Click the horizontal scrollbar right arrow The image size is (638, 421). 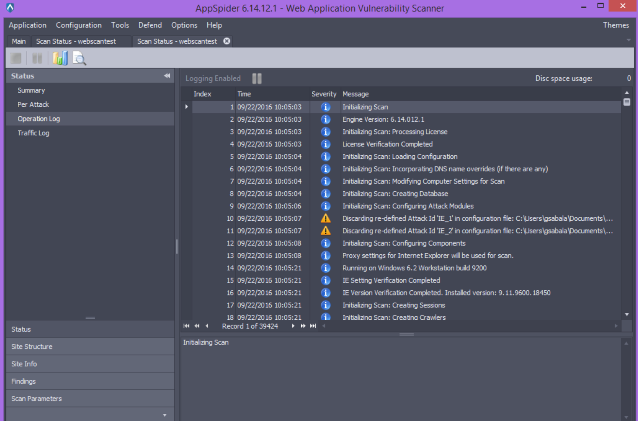pos(616,326)
